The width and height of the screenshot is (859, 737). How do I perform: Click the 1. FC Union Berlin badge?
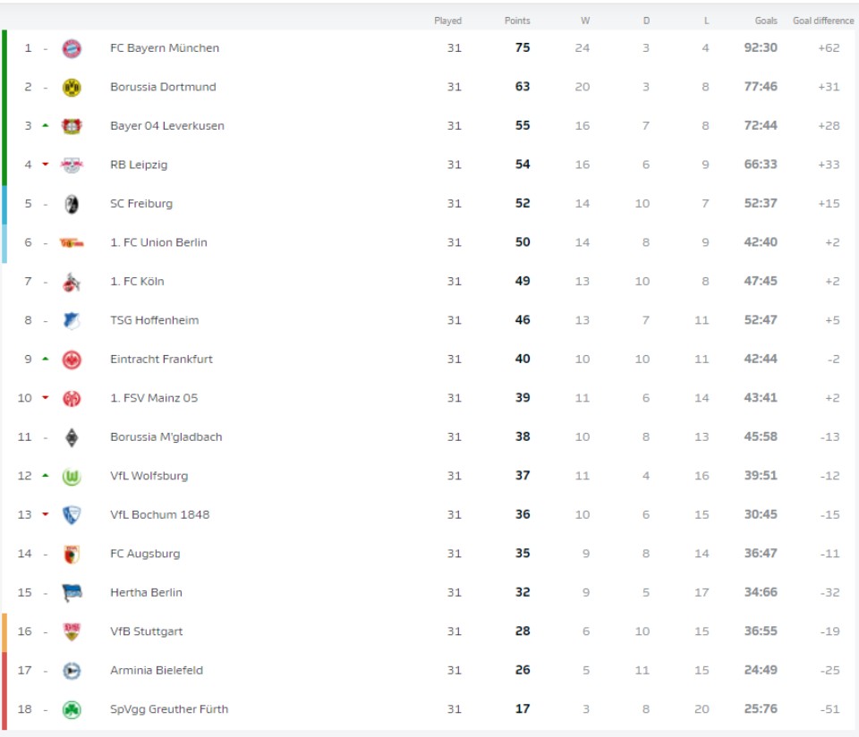(x=70, y=241)
